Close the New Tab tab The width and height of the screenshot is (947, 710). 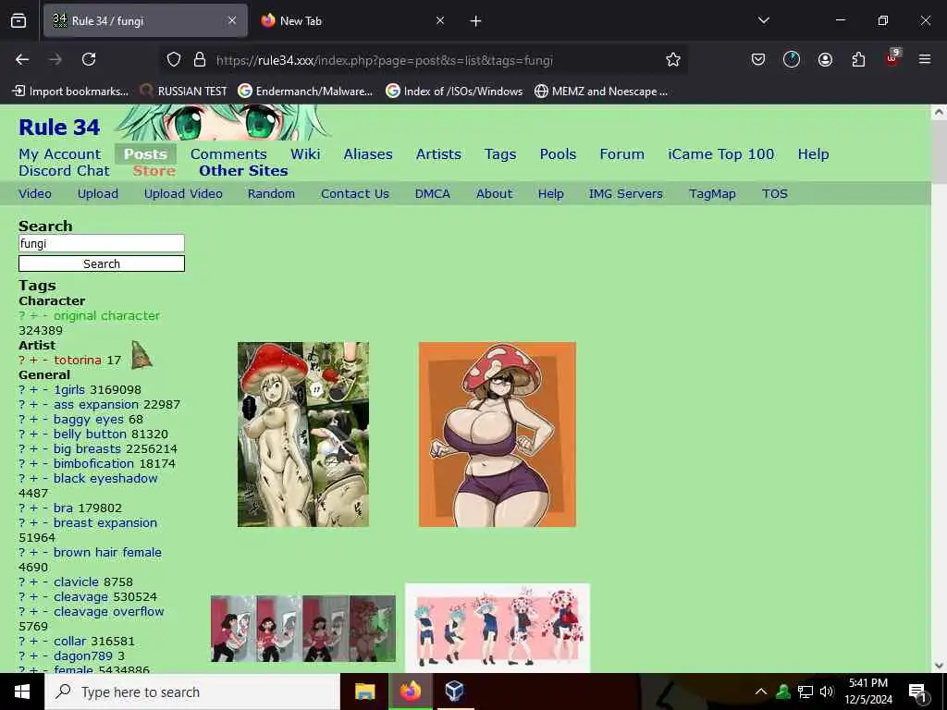[440, 20]
